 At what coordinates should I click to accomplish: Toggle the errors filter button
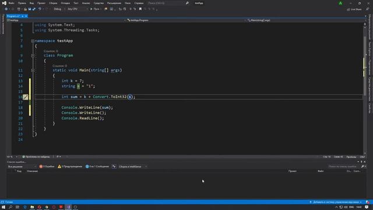pos(47,166)
